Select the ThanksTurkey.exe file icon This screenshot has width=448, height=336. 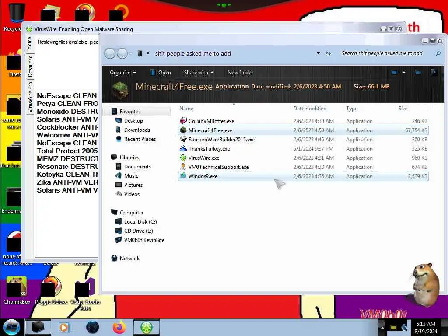183,148
